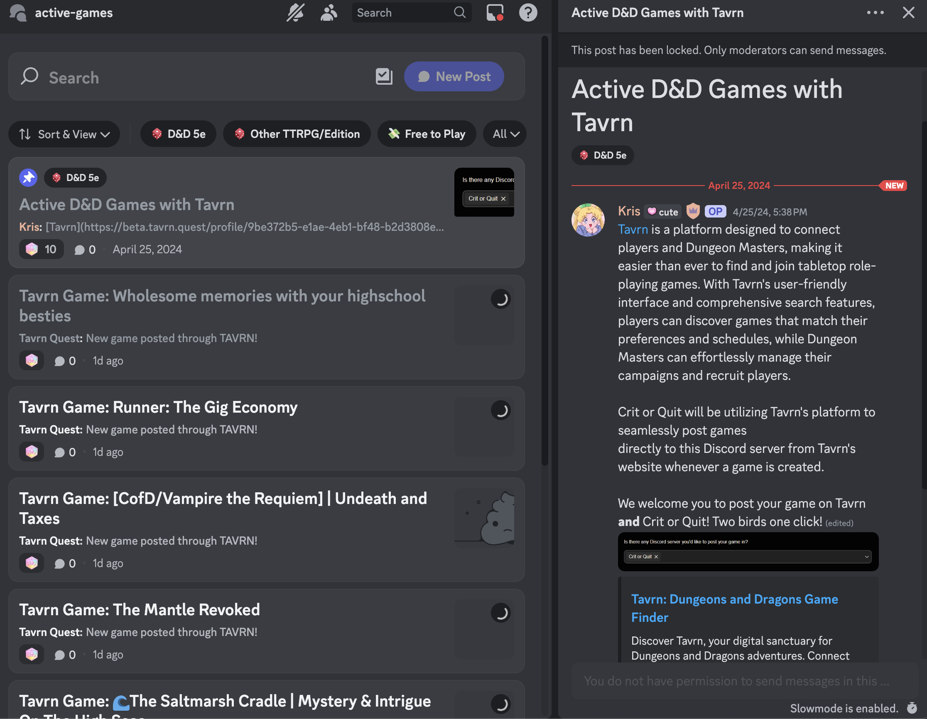Show the member list icon
This screenshot has width=927, height=719.
[329, 13]
